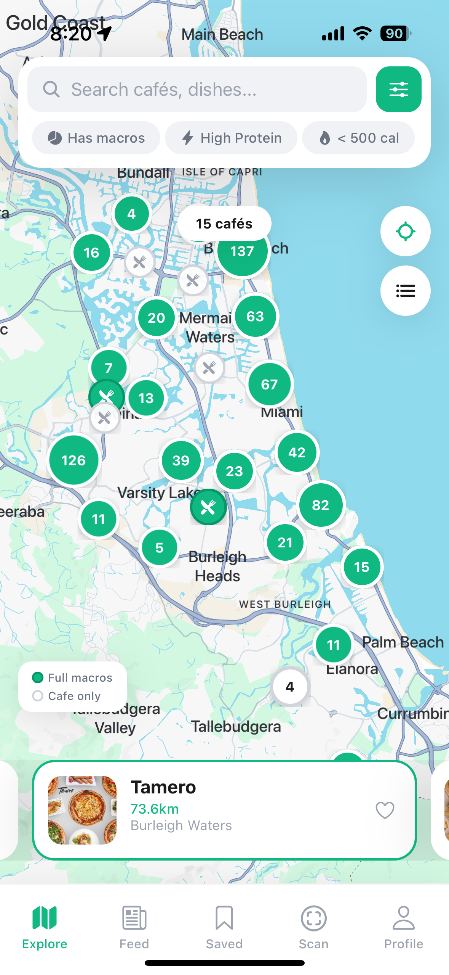Tap the 8:20 clock in status bar
The height and width of the screenshot is (975, 449).
pos(71,34)
